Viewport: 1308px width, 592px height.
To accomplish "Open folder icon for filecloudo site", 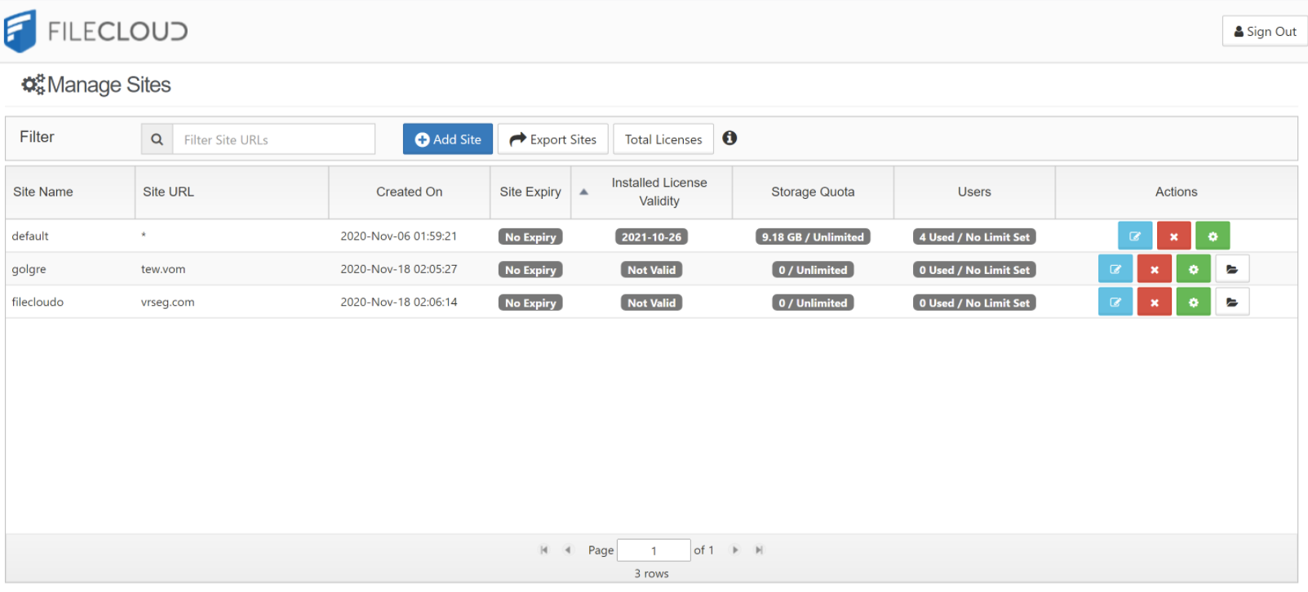I will click(x=1231, y=303).
